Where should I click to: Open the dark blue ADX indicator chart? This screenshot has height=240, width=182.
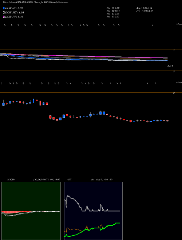(93, 211)
